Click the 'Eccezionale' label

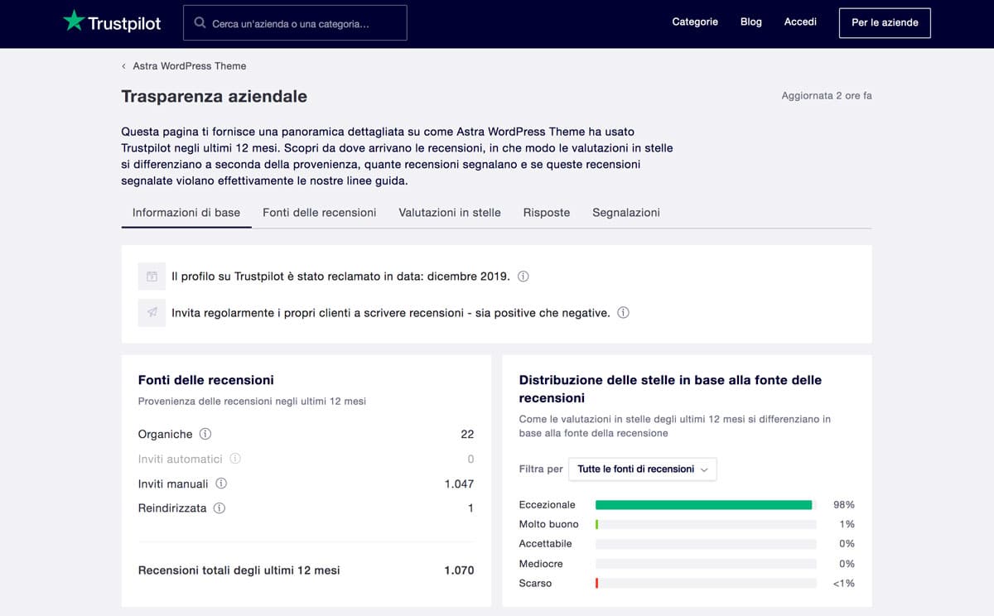coord(547,505)
